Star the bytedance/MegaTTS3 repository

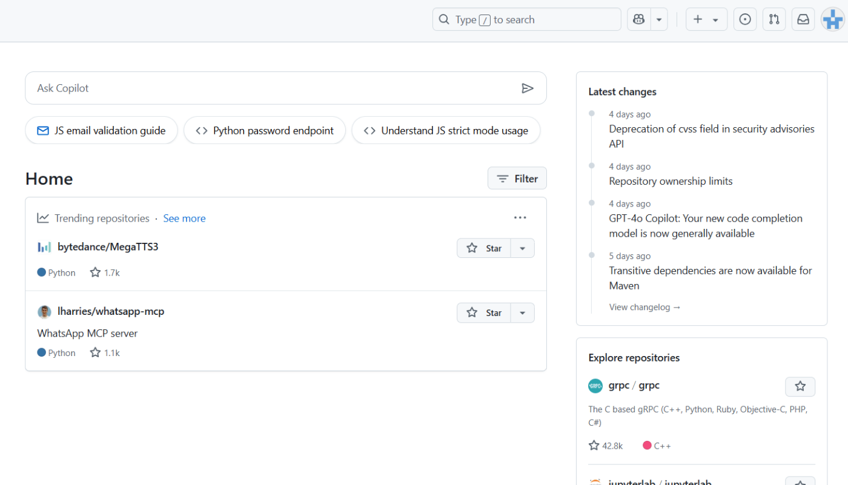click(x=484, y=248)
